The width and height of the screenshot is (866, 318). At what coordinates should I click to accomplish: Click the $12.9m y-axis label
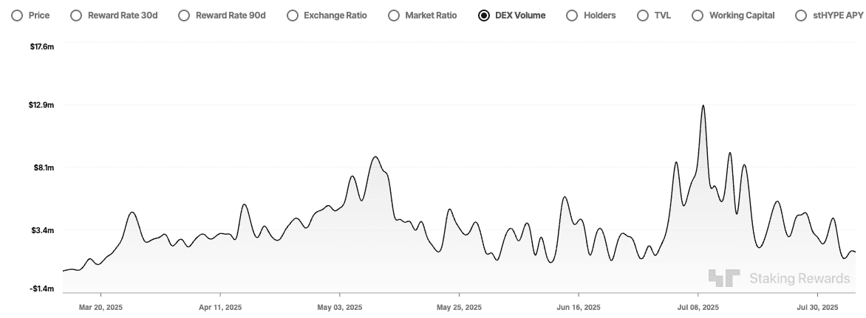pyautogui.click(x=42, y=105)
